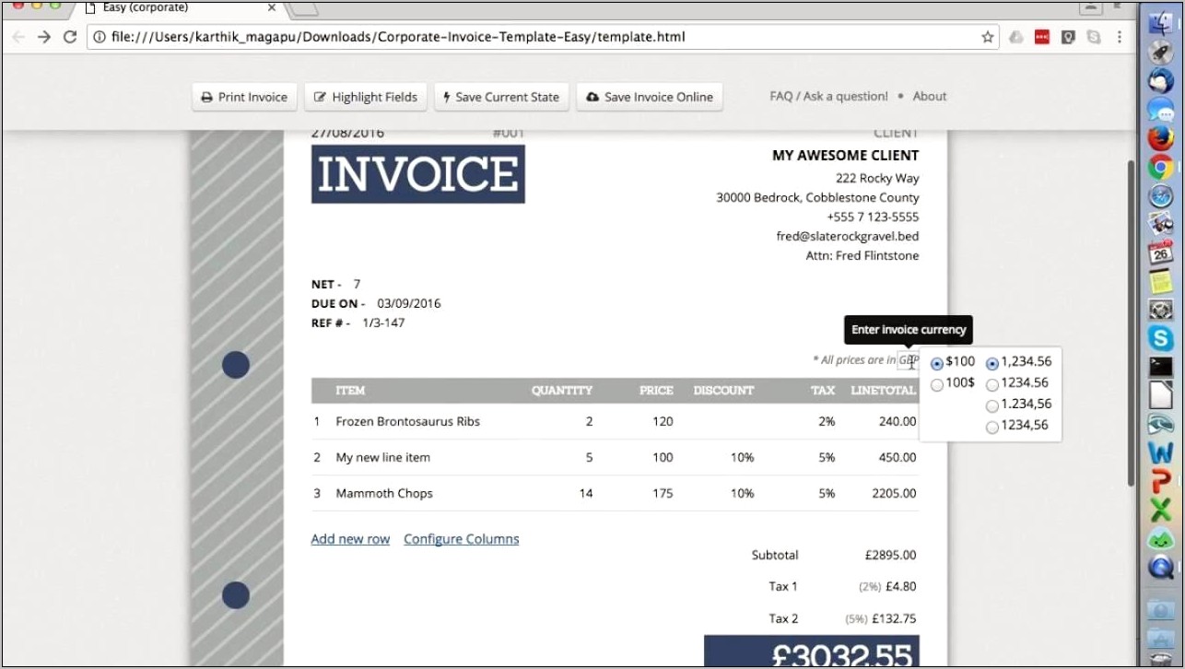Choose the 1,234.56 number format

992,363
